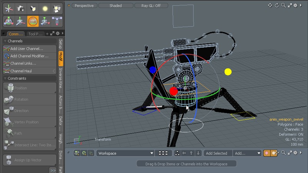Apply a Position constraint

[30, 88]
